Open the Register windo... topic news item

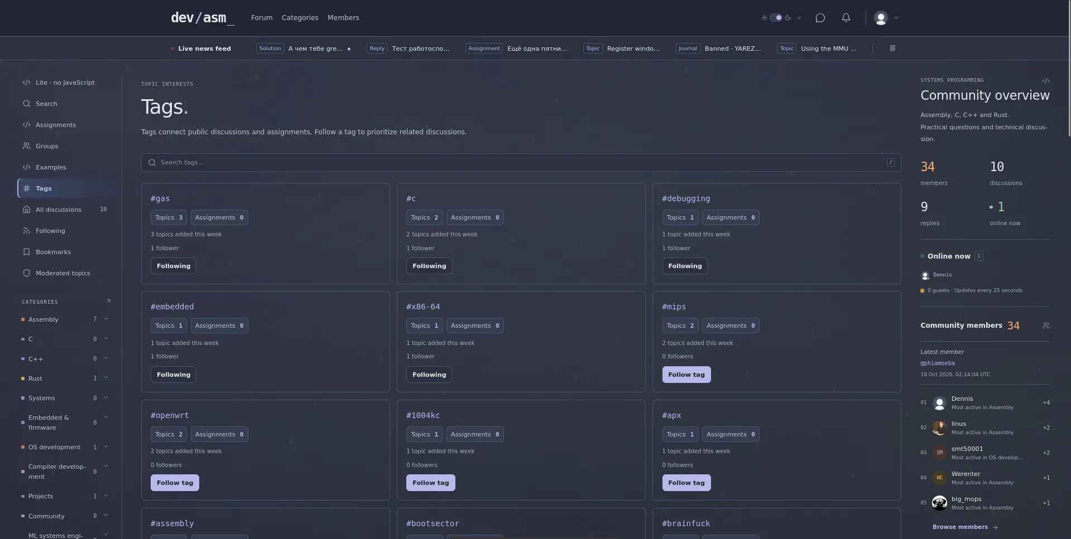[x=633, y=48]
